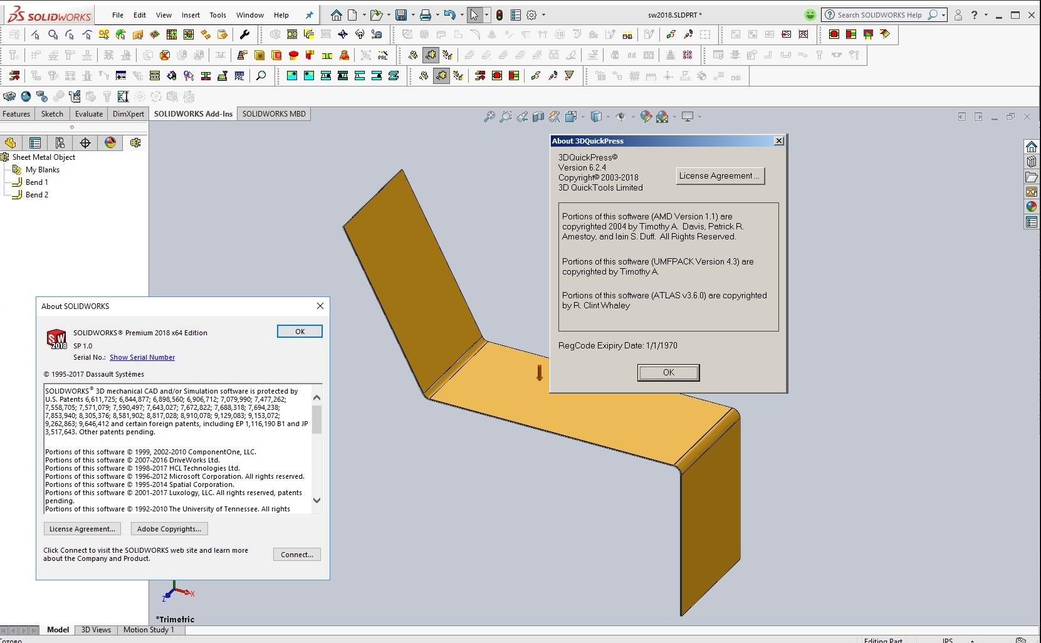The width and height of the screenshot is (1041, 643).
Task: Open the Appearances task pane icon
Action: pyautogui.click(x=1032, y=207)
